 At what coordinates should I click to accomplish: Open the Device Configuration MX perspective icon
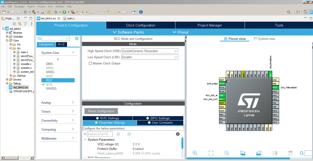[x=311, y=12]
